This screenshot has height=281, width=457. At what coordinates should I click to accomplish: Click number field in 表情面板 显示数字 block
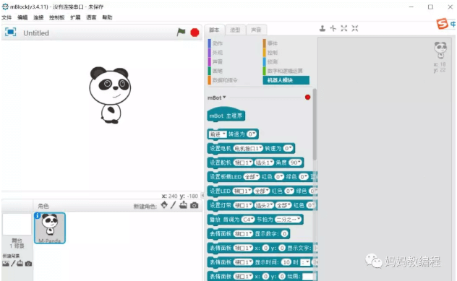pyautogui.click(x=284, y=233)
